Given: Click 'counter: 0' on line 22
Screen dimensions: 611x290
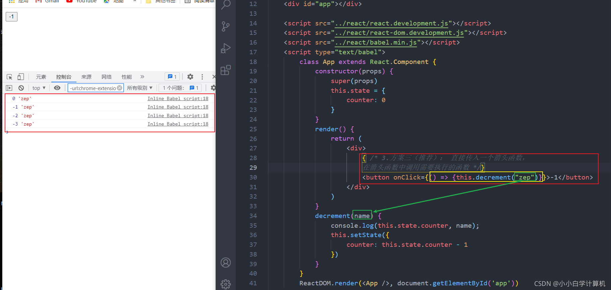Looking at the screenshot, I should click(x=366, y=100).
